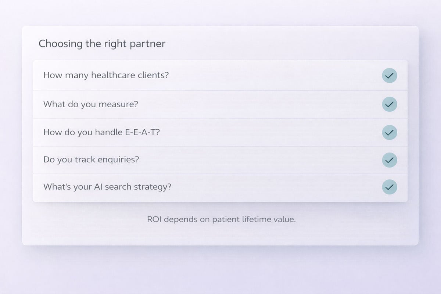Image resolution: width=441 pixels, height=294 pixels.
Task: Open the "What's your AI search strategy?" text
Action: coord(107,187)
